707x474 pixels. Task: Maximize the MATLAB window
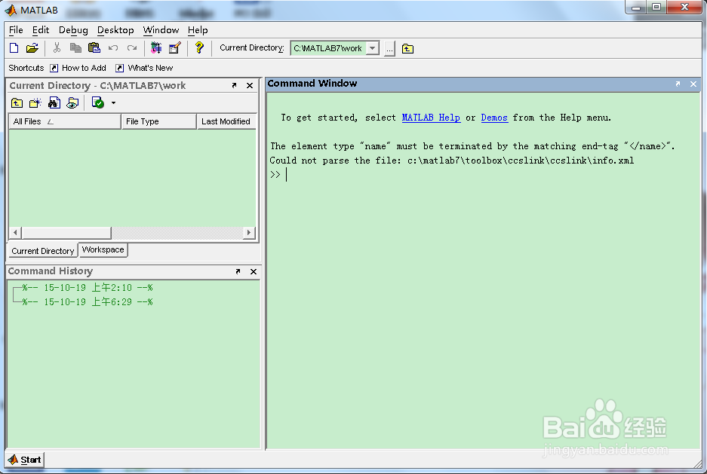coord(656,8)
